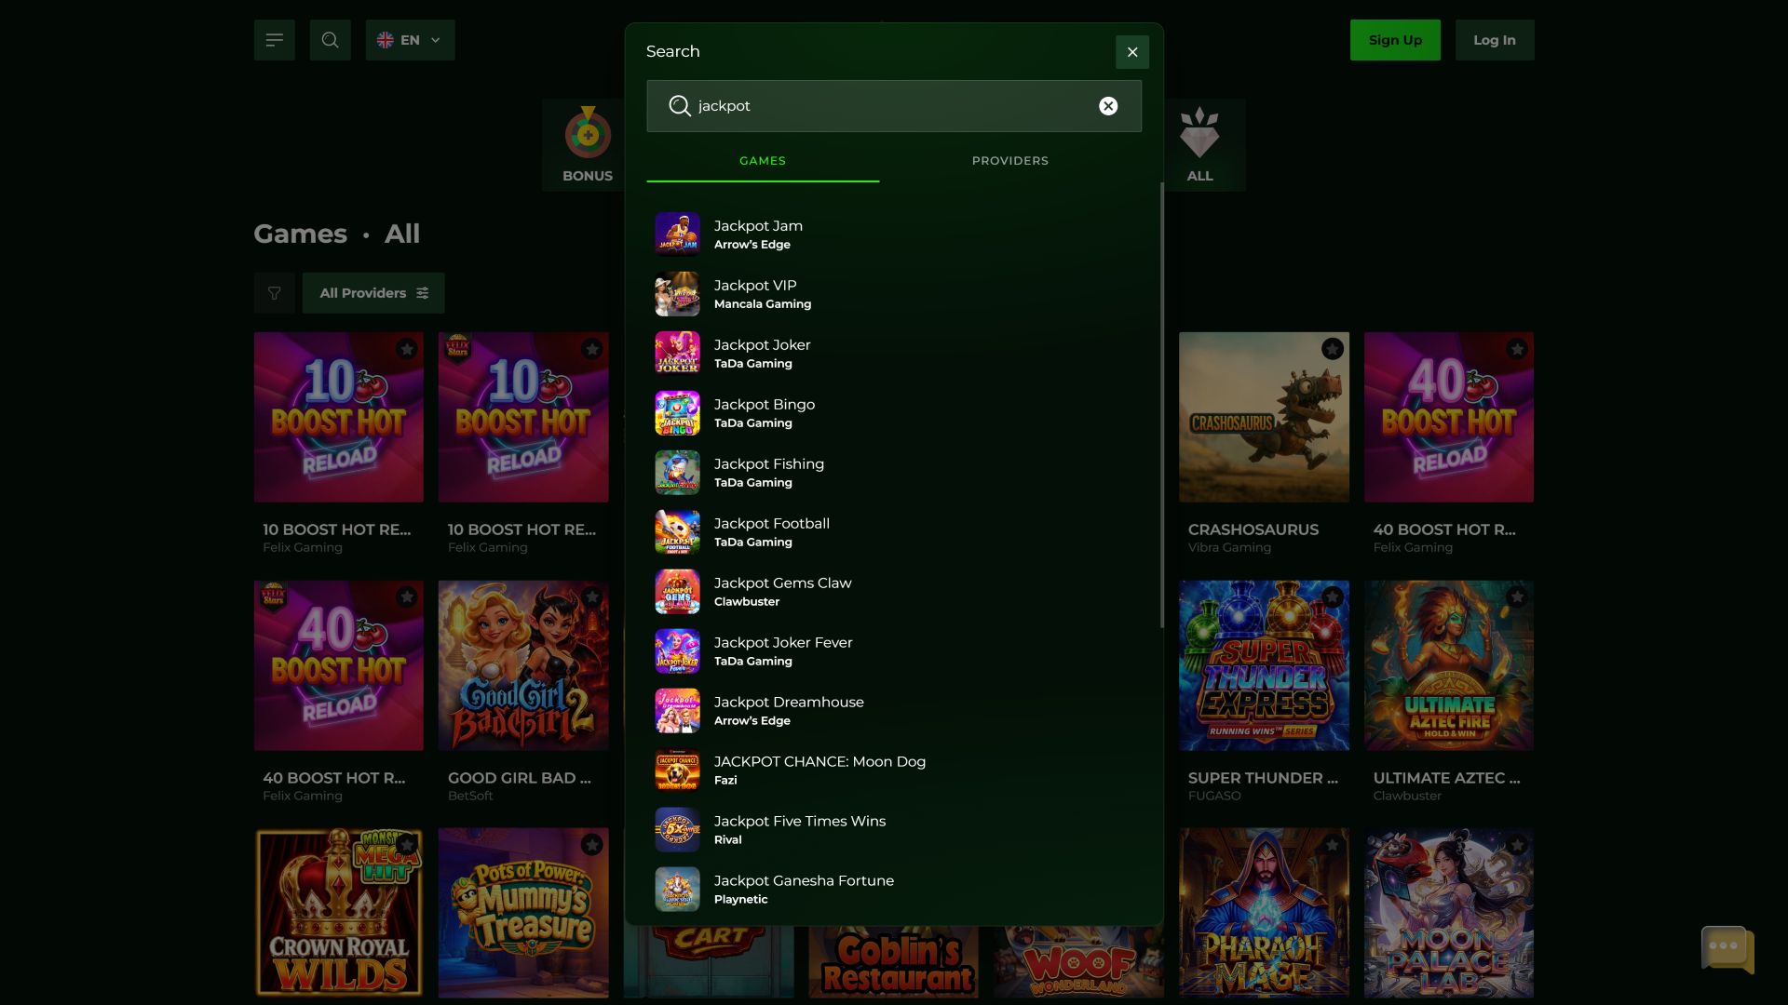Toggle favorite star on Super Thunder Express
Viewport: 1788px width, 1005px height.
1333,597
